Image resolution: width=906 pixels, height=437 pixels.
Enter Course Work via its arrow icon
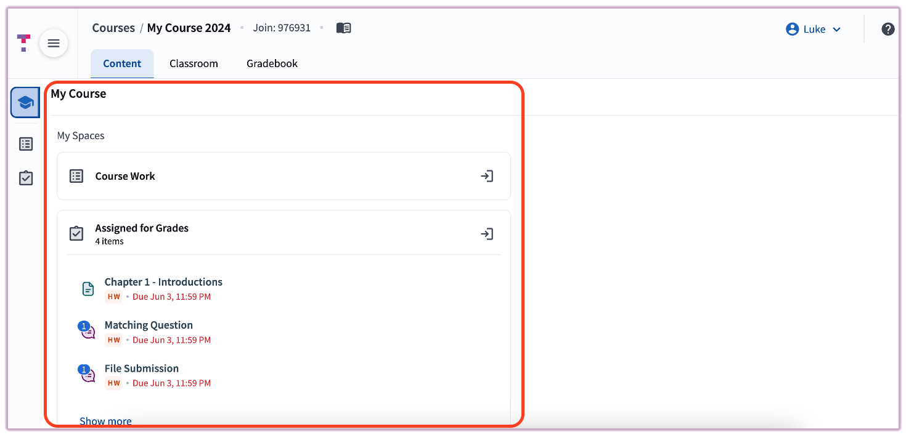[x=487, y=176]
